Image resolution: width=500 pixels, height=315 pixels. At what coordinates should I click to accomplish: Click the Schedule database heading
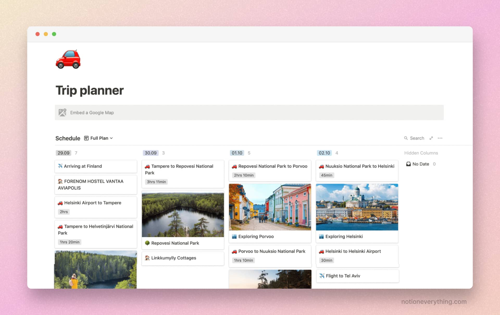coord(68,138)
